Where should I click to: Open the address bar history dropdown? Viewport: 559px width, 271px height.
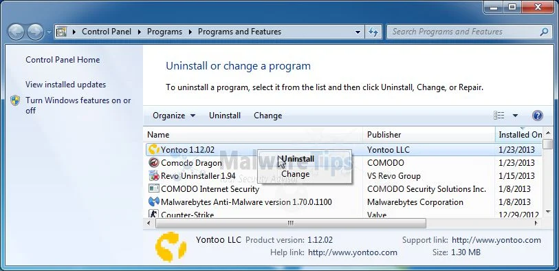tap(358, 32)
